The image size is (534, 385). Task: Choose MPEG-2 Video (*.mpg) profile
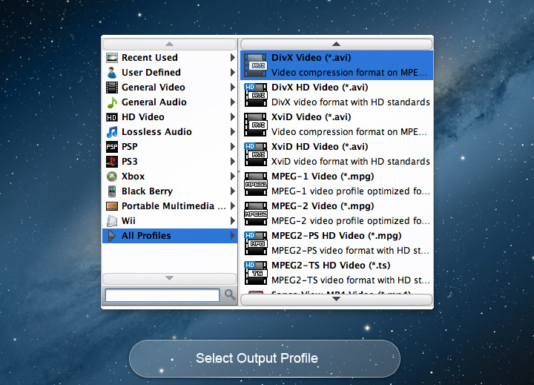[337, 214]
